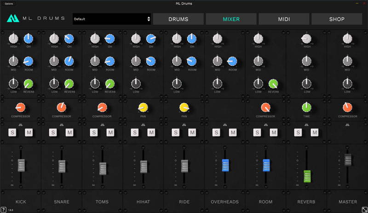This screenshot has height=213, width=368.
Task: Click the Toms mid EQ knob
Action: pos(95,61)
